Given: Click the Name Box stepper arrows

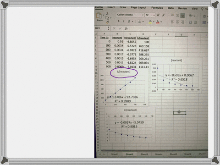Looking at the screenshot, I should pyautogui.click(x=109, y=28).
